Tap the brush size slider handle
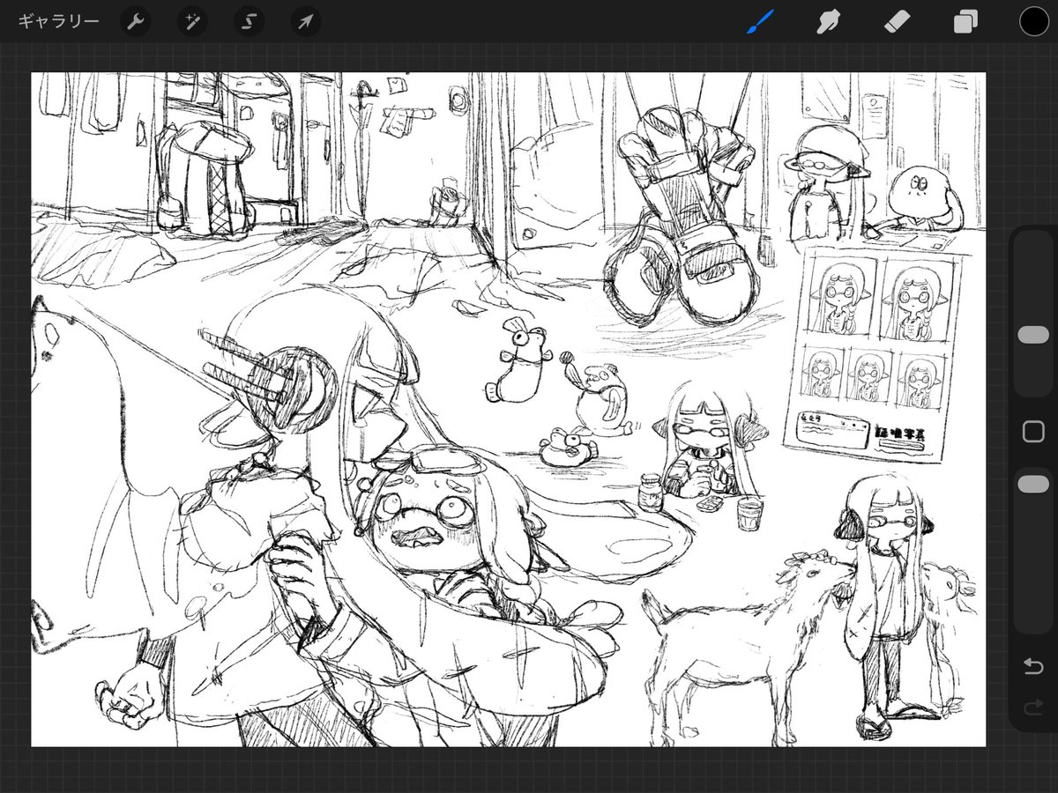The height and width of the screenshot is (793, 1058). [1033, 335]
